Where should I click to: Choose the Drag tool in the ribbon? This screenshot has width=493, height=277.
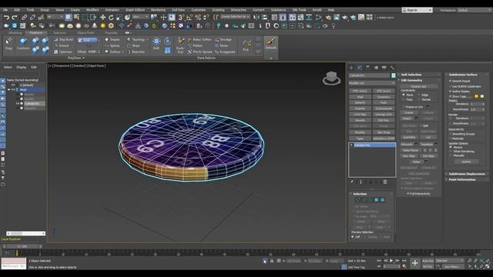tap(8, 45)
